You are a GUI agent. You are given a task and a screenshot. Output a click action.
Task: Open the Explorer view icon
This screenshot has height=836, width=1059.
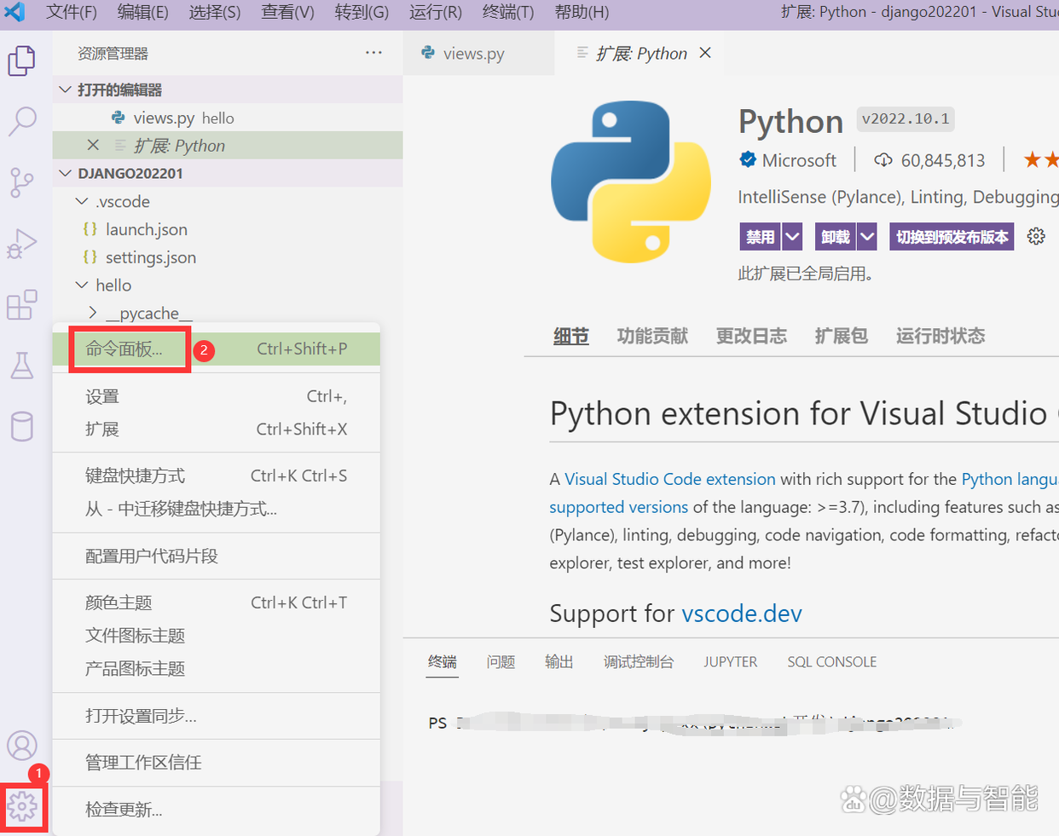coord(21,61)
